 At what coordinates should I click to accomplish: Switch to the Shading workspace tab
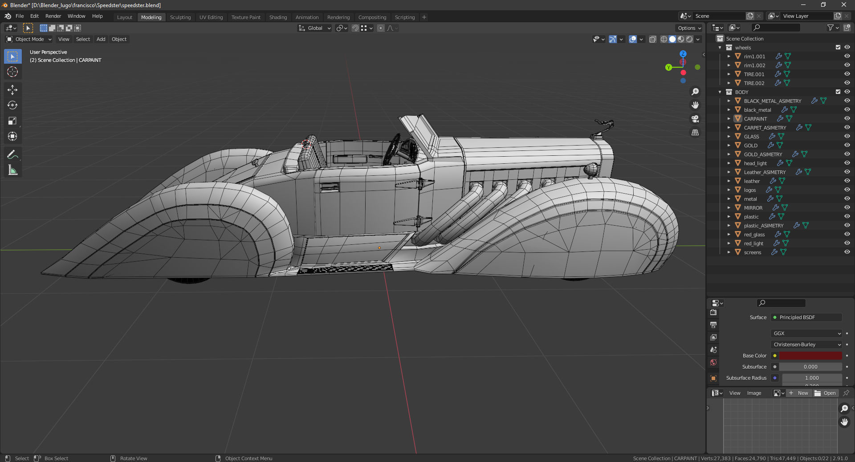point(278,17)
